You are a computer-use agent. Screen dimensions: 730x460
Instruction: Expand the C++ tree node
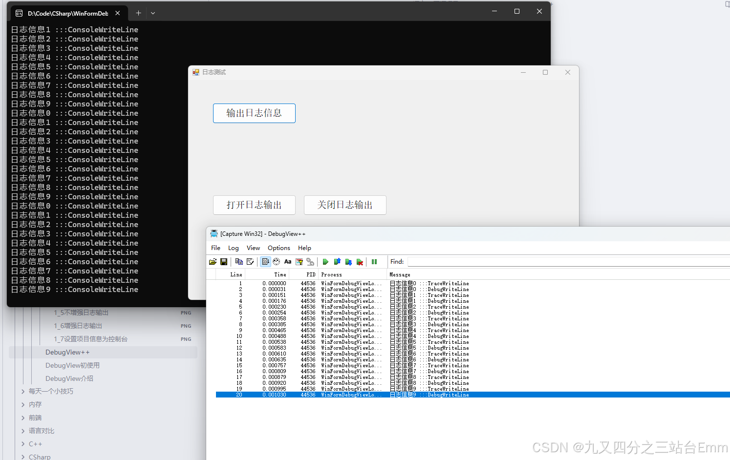pyautogui.click(x=23, y=444)
